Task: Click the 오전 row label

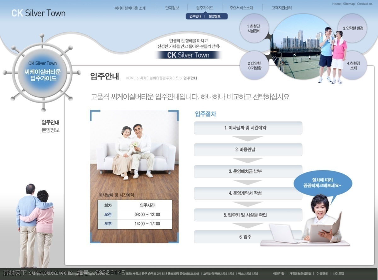Action: point(108,215)
